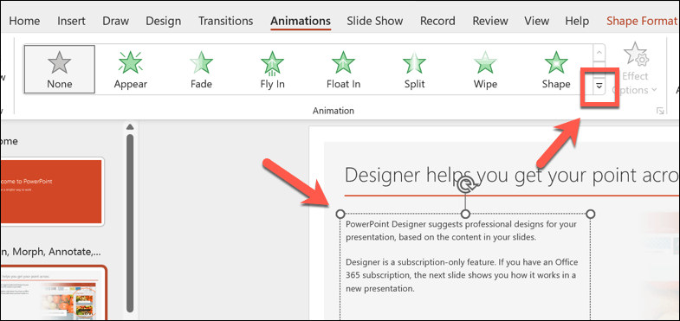Open the Effect Options dropdown
This screenshot has height=321, width=680.
[x=634, y=69]
